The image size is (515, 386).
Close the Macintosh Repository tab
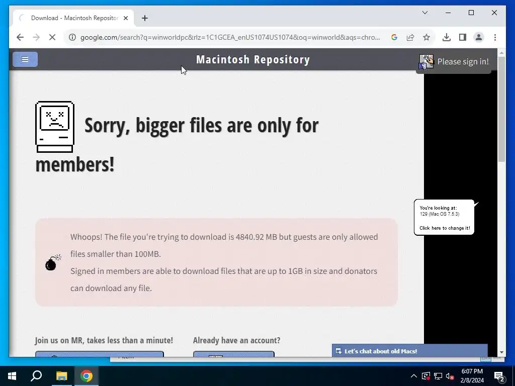[125, 18]
